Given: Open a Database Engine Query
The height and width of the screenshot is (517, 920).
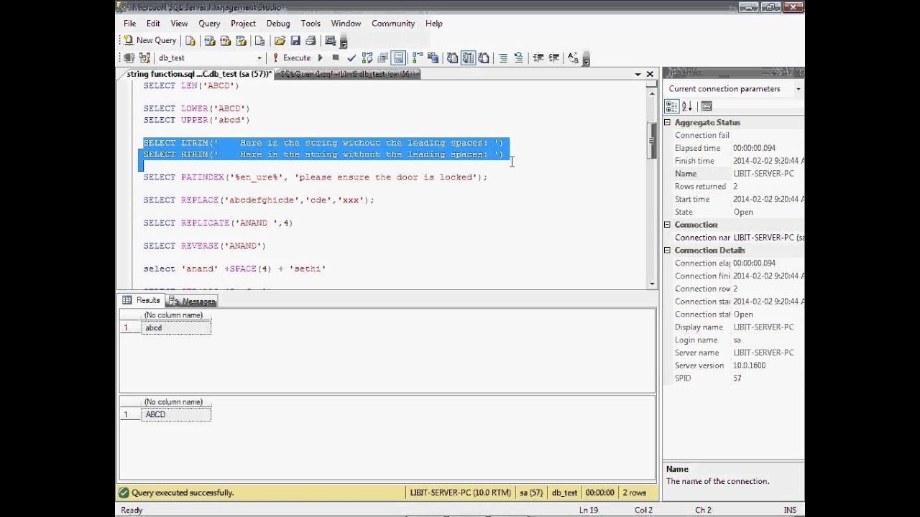Looking at the screenshot, I should point(190,41).
